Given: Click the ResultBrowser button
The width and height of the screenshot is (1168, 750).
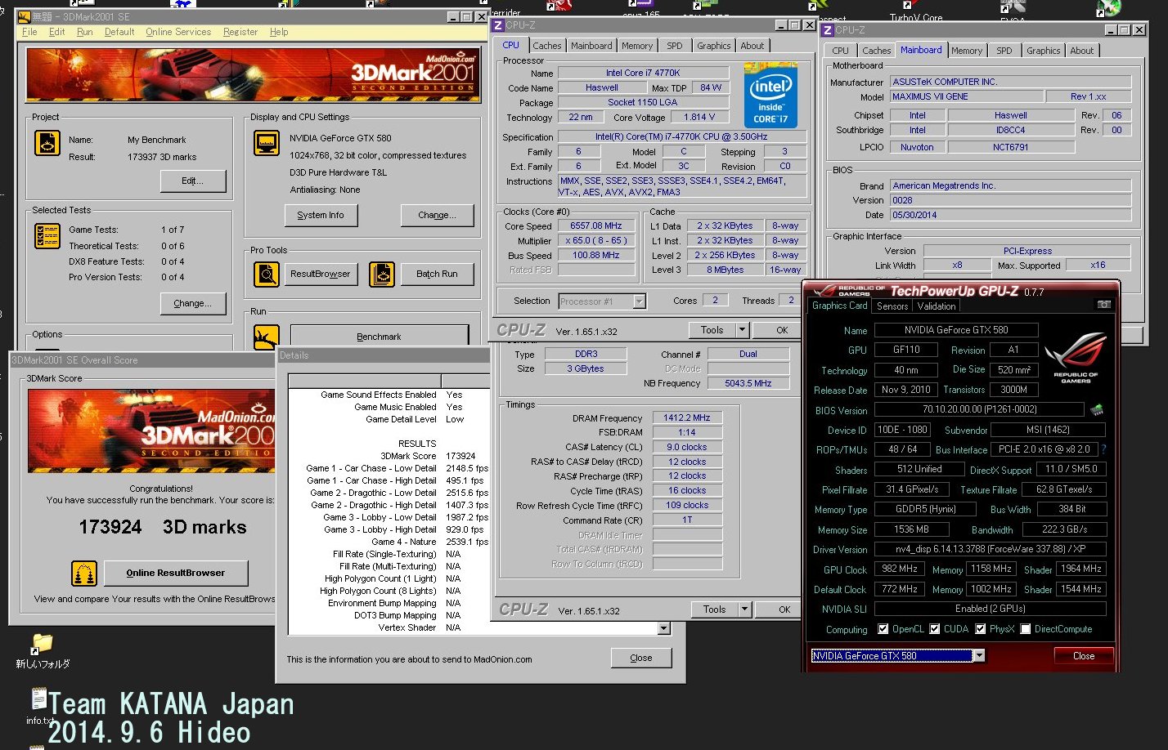Looking at the screenshot, I should (321, 274).
